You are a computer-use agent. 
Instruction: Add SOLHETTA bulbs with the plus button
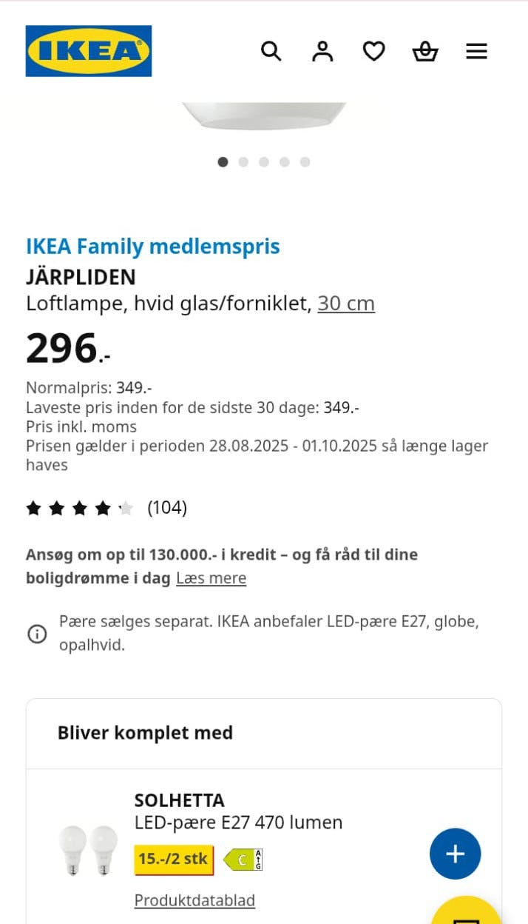pyautogui.click(x=456, y=853)
